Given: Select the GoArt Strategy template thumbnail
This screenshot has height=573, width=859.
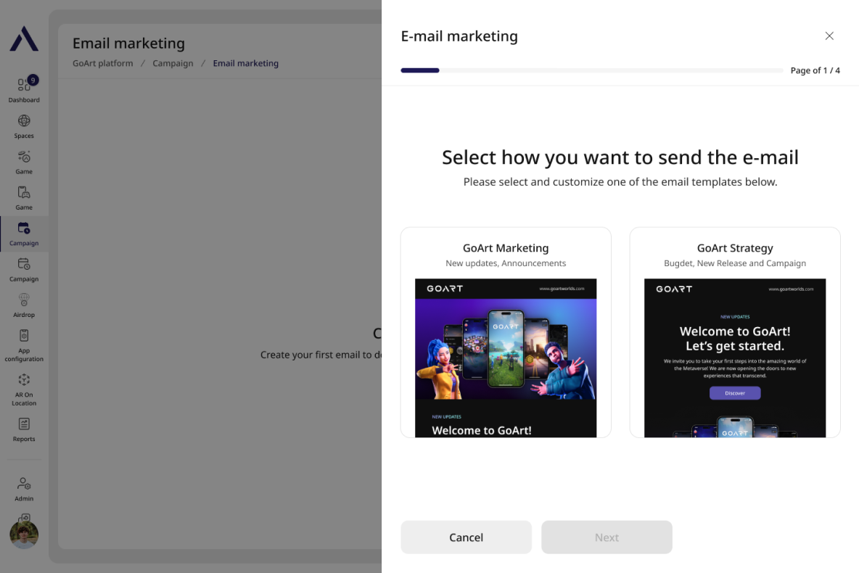Looking at the screenshot, I should tap(735, 358).
